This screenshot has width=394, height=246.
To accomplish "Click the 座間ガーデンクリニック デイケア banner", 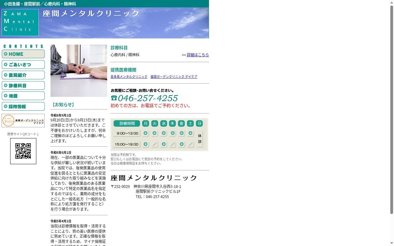I will tap(23, 121).
